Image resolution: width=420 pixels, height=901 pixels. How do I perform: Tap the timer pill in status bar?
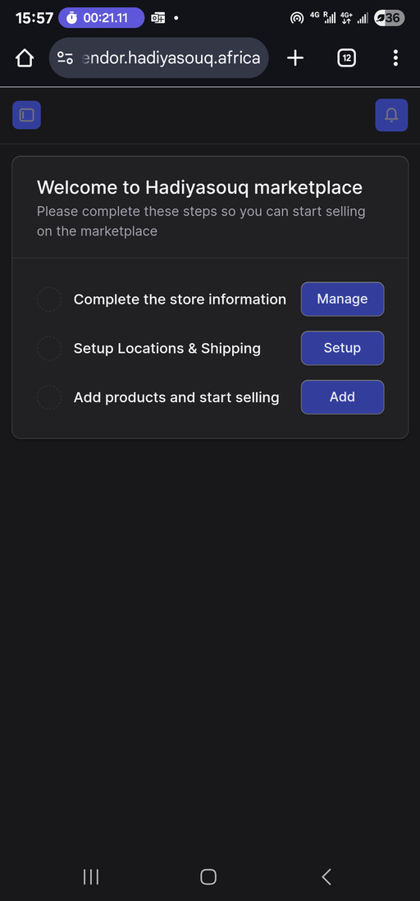pos(101,18)
